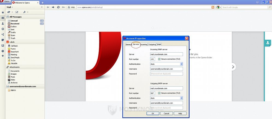Screen dimensions: 272x119
Task: Open the Notes panel icon
Action: tap(3, 40)
